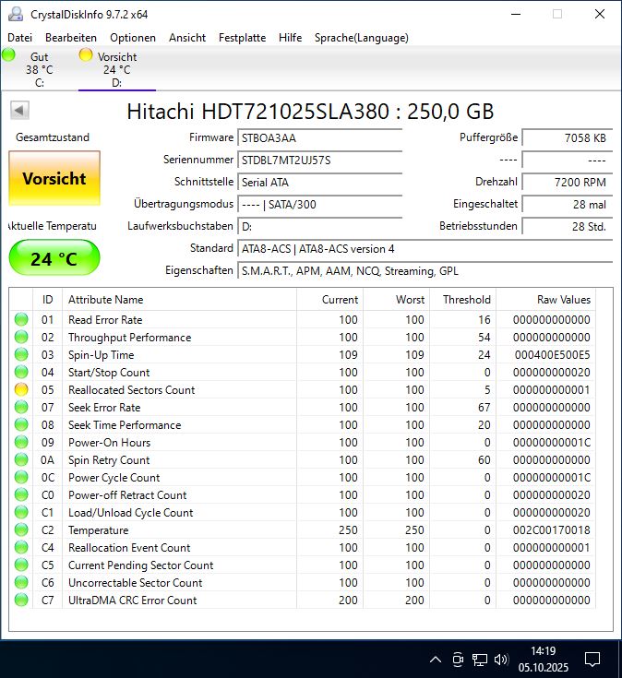The image size is (622, 678).
Task: Click the Attribute Name column header
Action: pos(180,299)
